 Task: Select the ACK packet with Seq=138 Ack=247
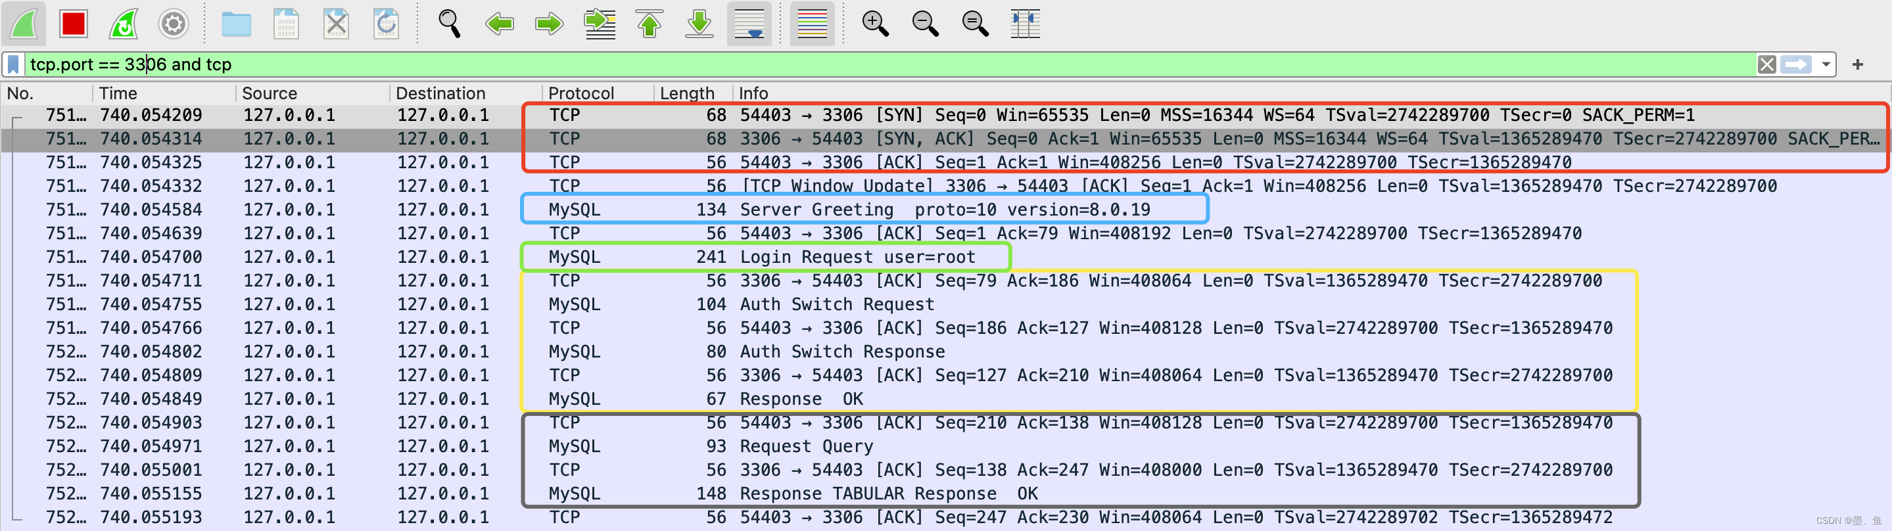pos(946,470)
